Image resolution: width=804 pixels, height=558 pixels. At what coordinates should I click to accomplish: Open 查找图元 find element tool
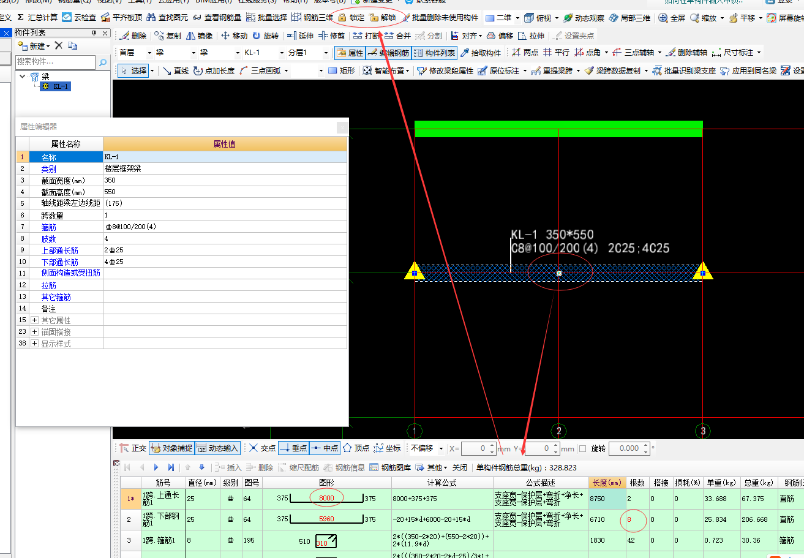pyautogui.click(x=167, y=18)
